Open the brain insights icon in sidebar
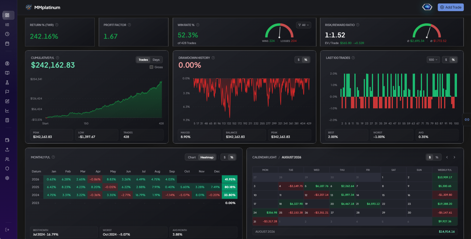 click(x=7, y=63)
